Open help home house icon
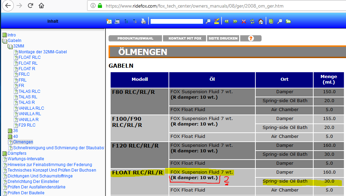This screenshot has width=346, height=196. coord(261,21)
